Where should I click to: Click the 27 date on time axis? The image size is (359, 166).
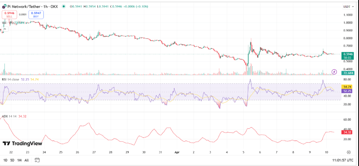point(94,152)
